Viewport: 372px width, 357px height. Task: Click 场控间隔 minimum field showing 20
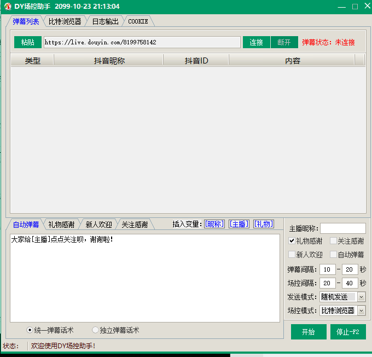(327, 283)
